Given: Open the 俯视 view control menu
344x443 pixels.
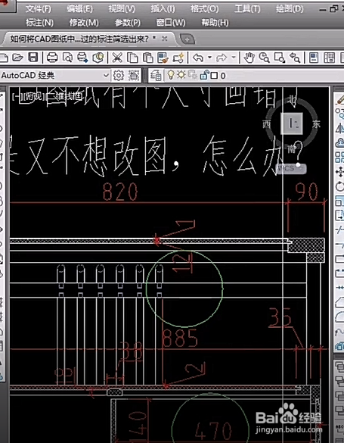Looking at the screenshot, I should coord(33,97).
